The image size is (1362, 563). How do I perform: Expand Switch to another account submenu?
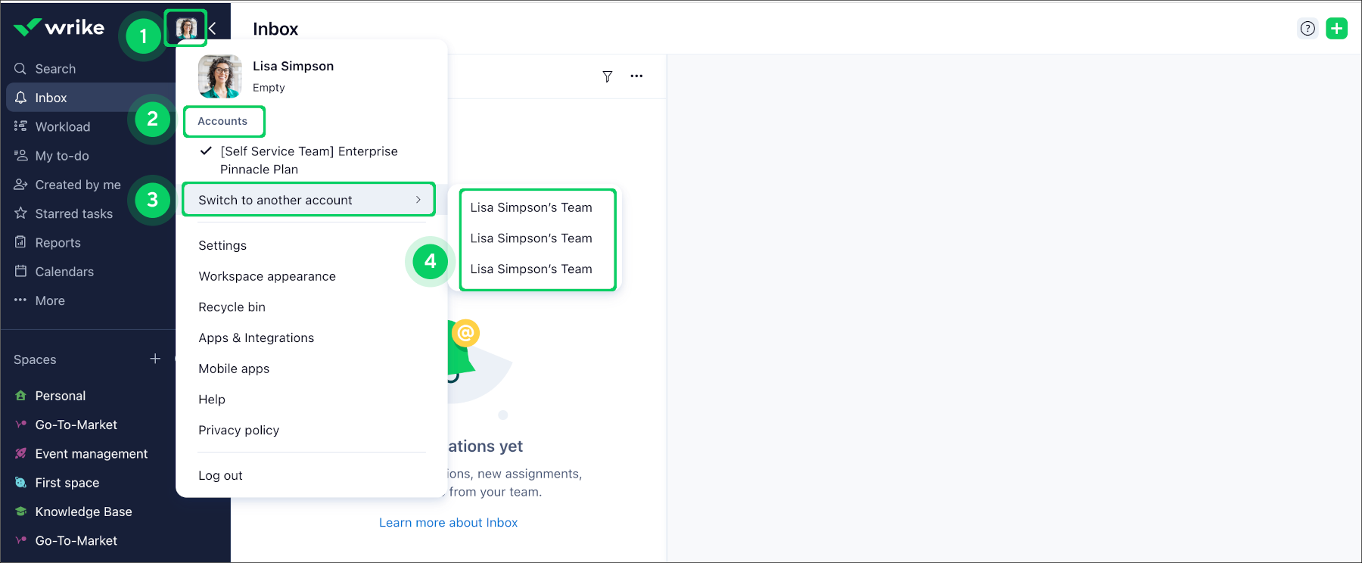pos(308,200)
